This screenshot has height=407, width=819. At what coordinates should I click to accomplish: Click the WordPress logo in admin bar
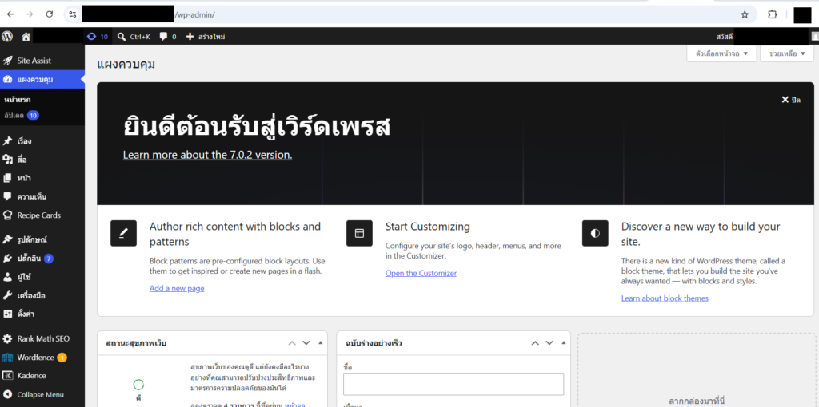7,37
